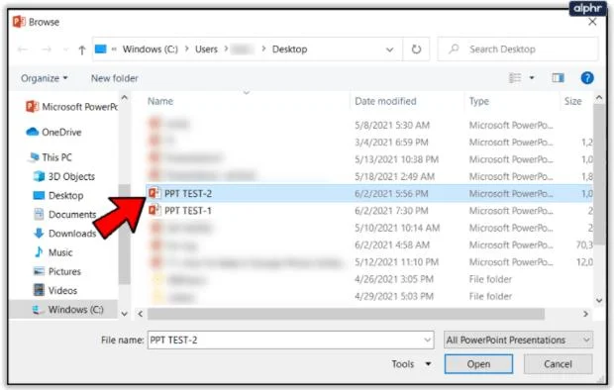Screen dimensions: 614x390
Task: Click the Search Desktop field
Action: pos(518,49)
